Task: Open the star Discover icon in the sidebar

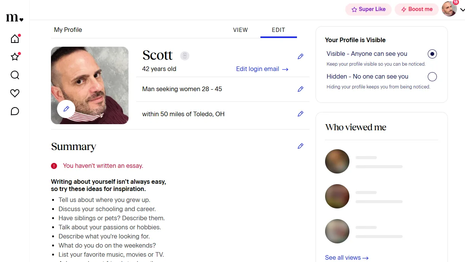Action: tap(15, 57)
